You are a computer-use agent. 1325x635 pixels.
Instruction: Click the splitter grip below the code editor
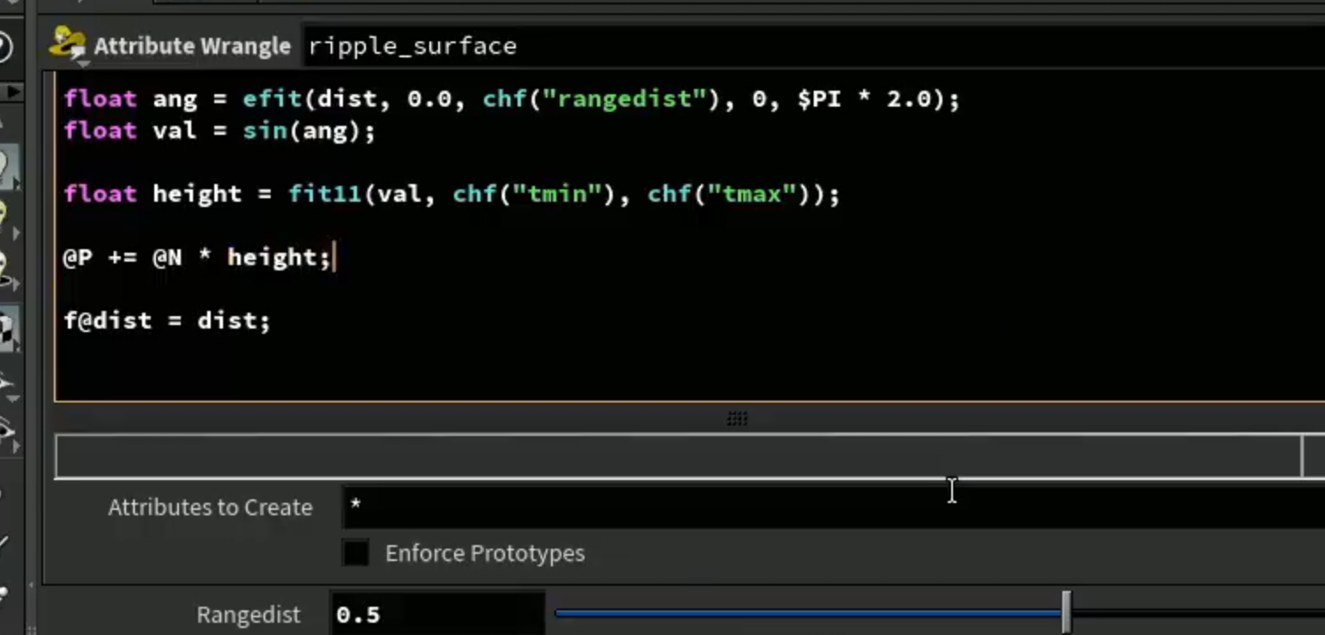tap(737, 419)
